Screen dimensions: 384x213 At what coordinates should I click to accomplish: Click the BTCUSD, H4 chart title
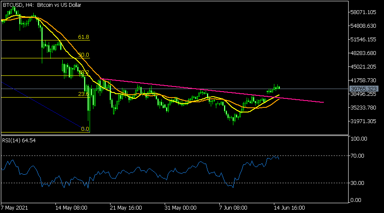(42, 5)
